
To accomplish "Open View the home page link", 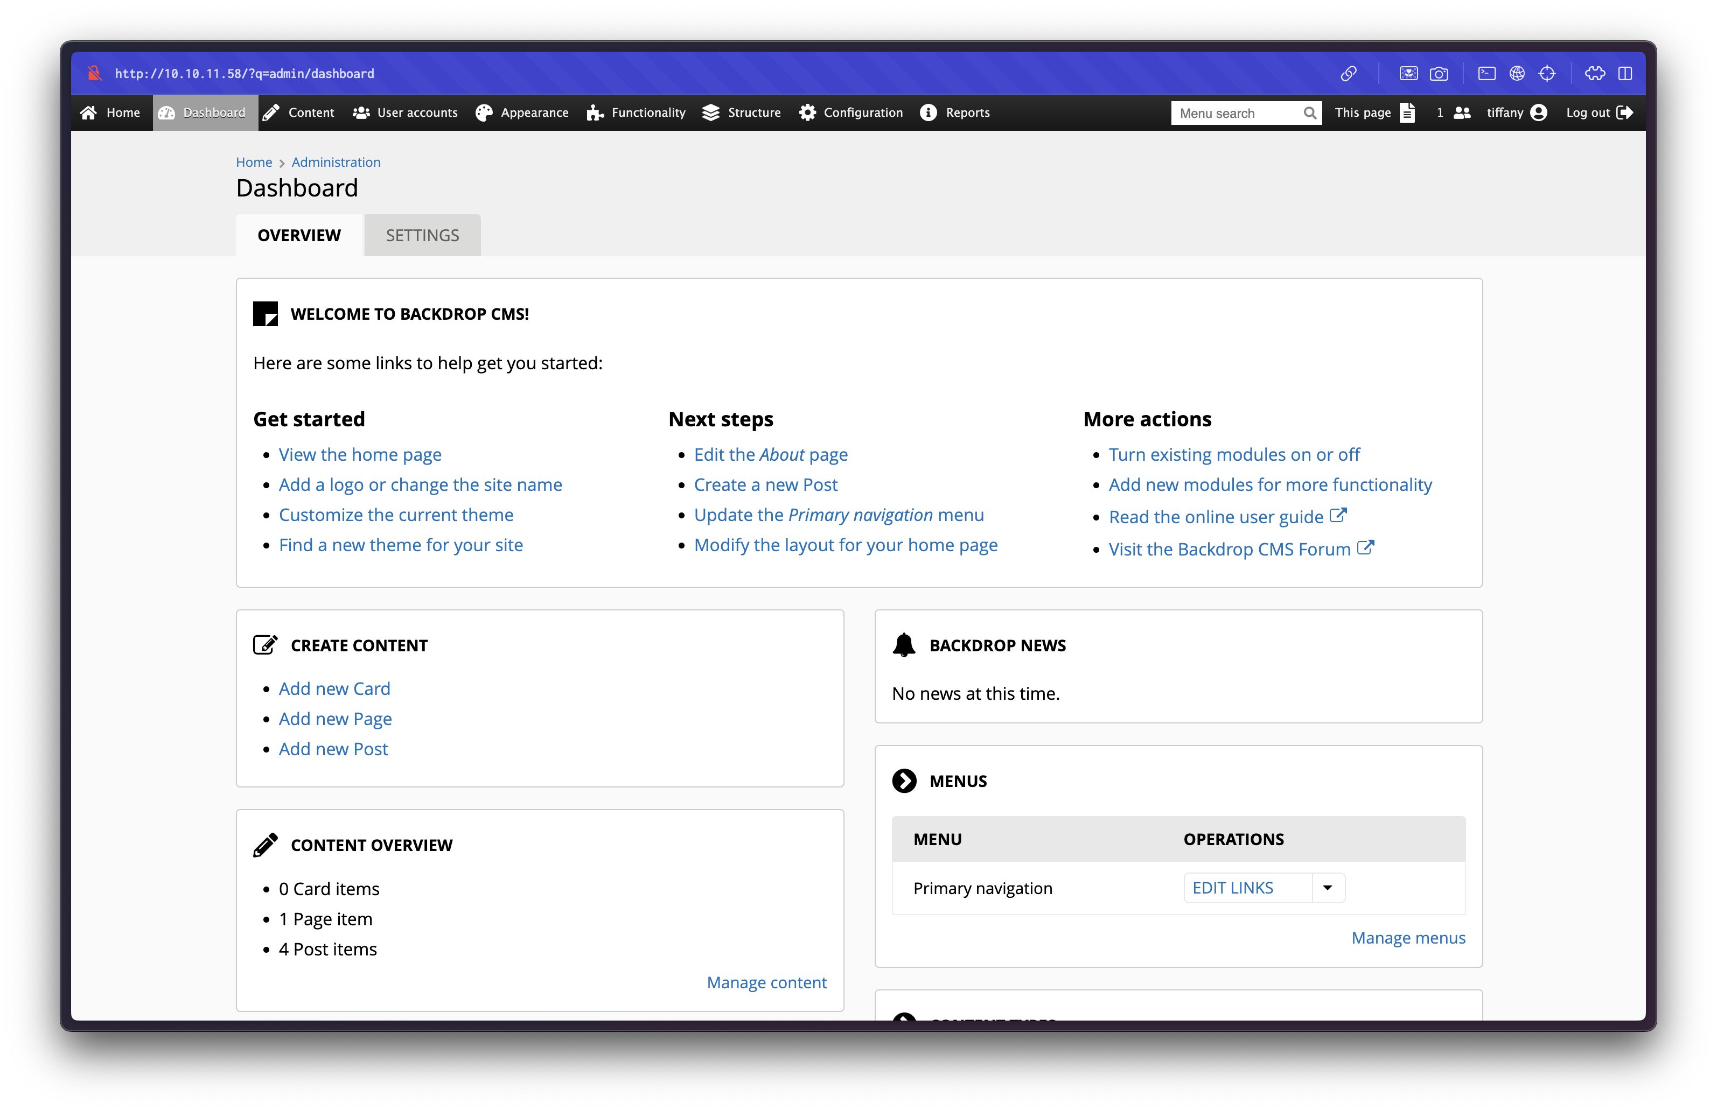I will coord(360,454).
